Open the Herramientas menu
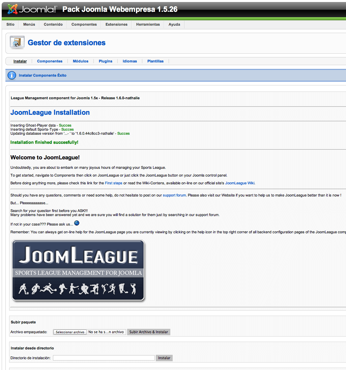 pyautogui.click(x=148, y=25)
